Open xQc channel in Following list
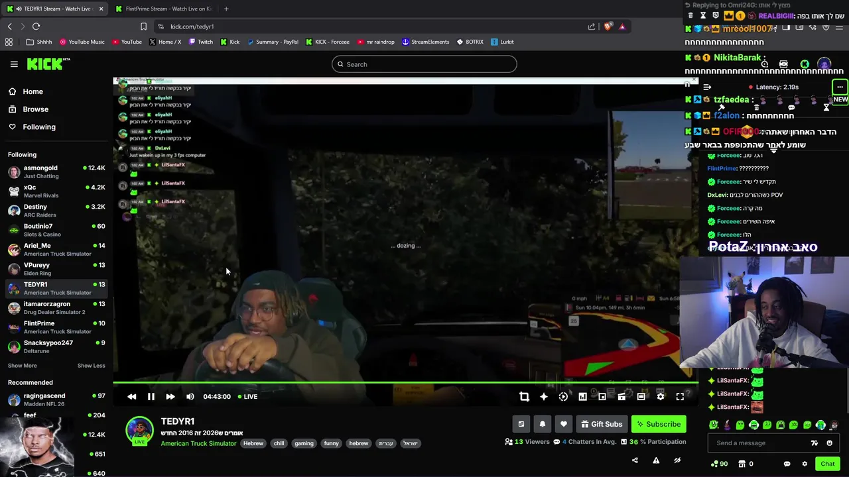 (x=56, y=191)
